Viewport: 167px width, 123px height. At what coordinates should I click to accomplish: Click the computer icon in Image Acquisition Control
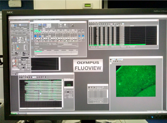coord(73,25)
